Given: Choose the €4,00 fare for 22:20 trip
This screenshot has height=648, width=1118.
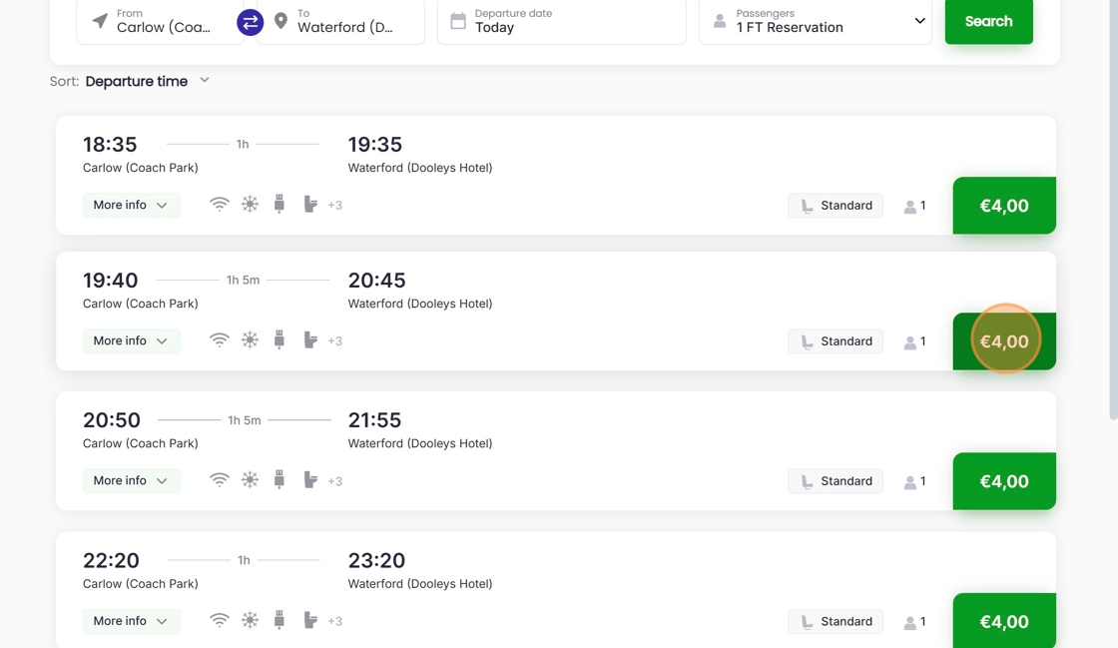Looking at the screenshot, I should pyautogui.click(x=1003, y=621).
